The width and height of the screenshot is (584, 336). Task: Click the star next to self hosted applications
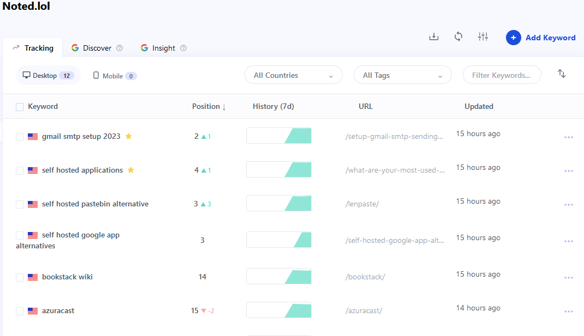(131, 170)
